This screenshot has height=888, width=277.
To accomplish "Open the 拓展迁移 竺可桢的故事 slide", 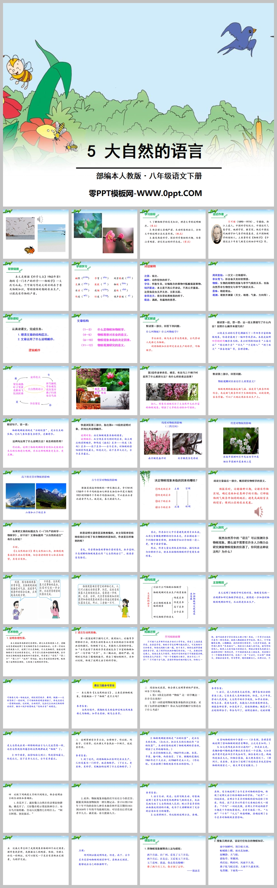I will coord(173,652).
